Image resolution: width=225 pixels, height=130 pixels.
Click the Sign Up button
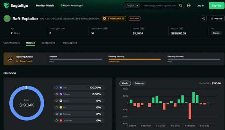[x=217, y=5]
